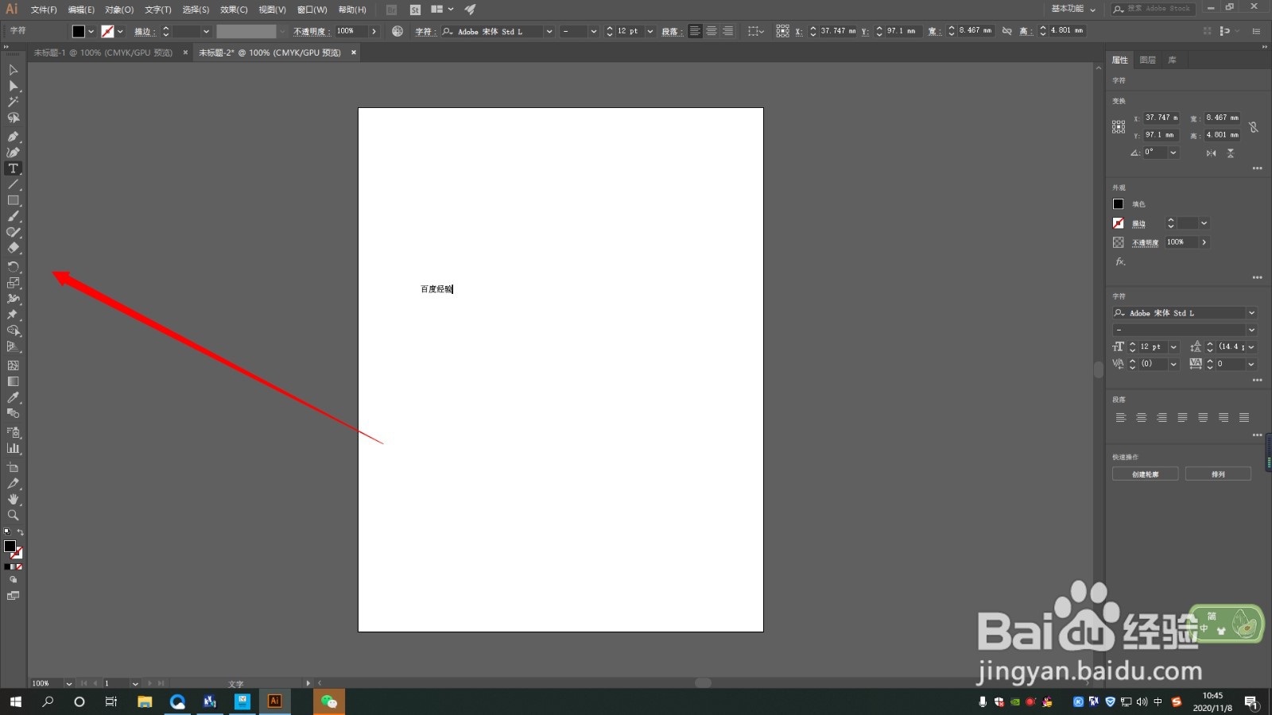1272x715 pixels.
Task: Open the 窗口(W) menu
Action: click(x=312, y=10)
